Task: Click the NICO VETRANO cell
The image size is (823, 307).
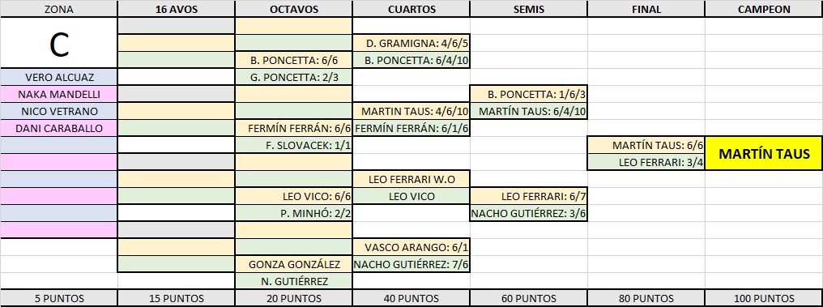Action: tap(59, 111)
